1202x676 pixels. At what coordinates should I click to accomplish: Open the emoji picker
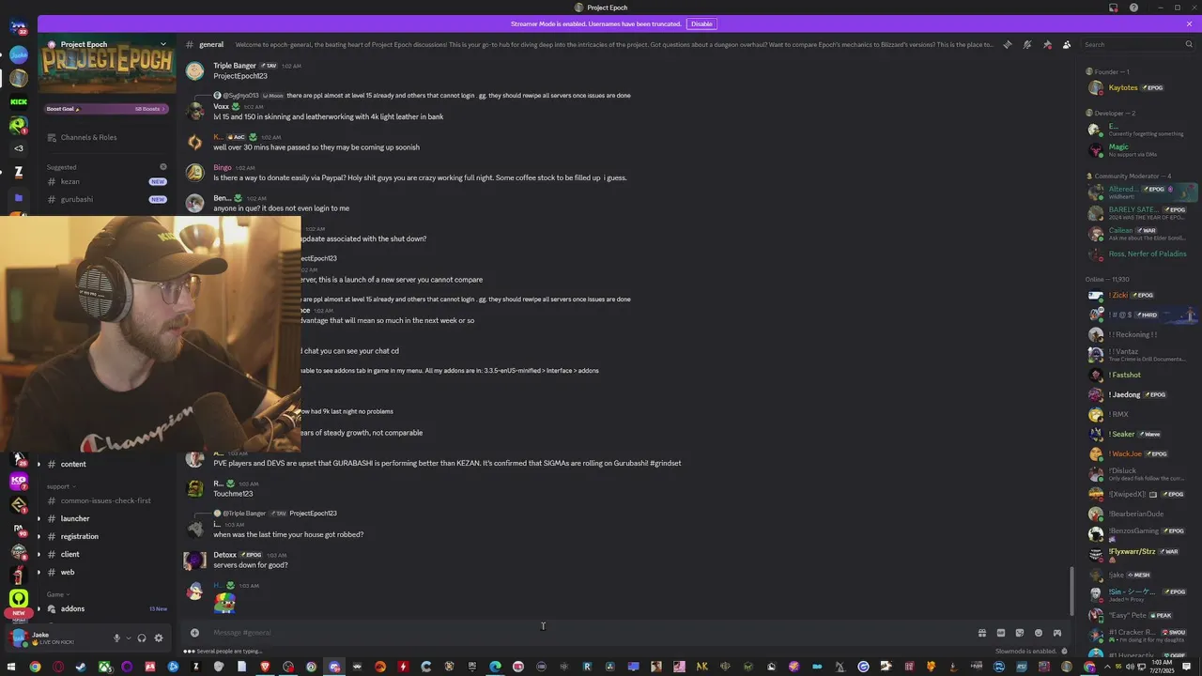pyautogui.click(x=1039, y=633)
